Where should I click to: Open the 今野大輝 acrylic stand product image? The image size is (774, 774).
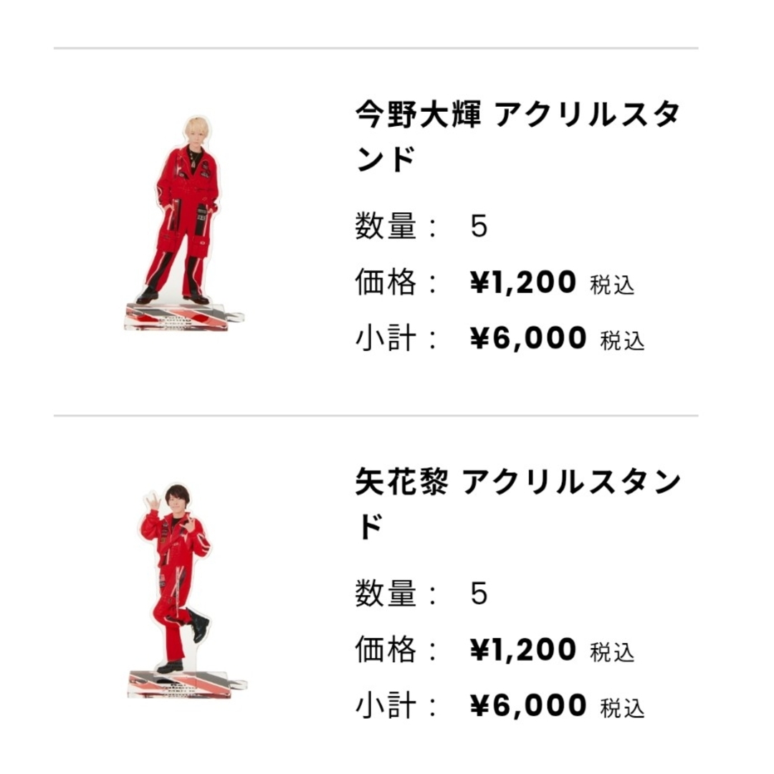point(183,223)
